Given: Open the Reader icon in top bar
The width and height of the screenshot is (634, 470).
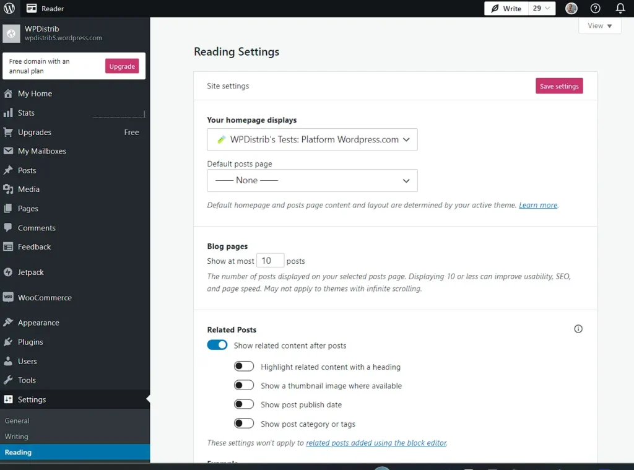Looking at the screenshot, I should [x=32, y=8].
